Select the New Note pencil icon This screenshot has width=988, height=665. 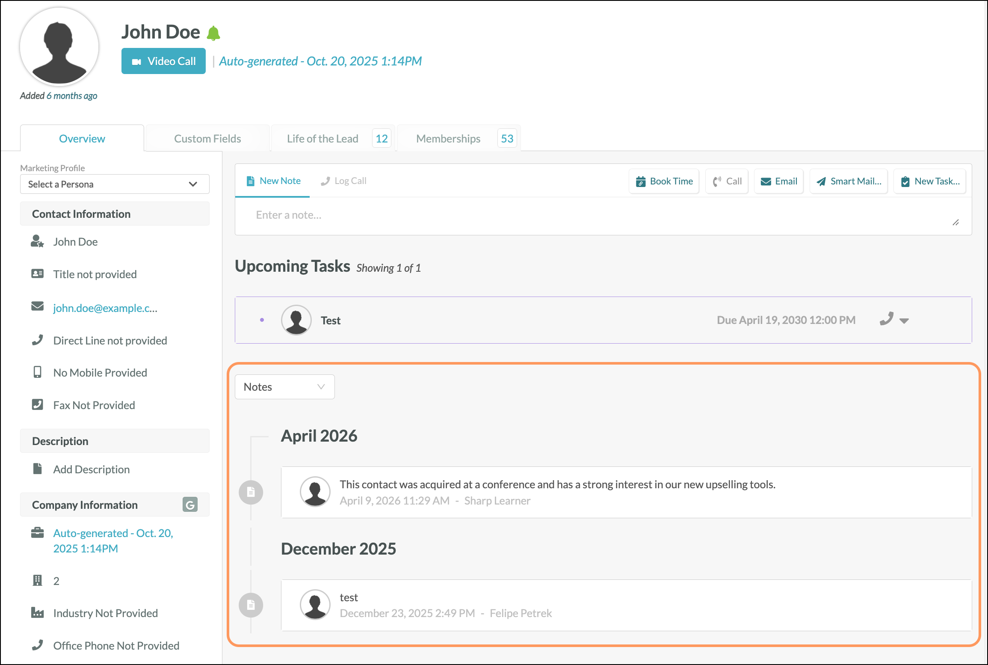point(250,181)
